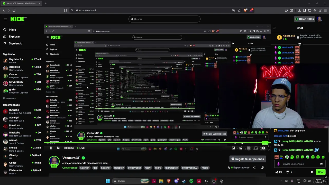
Task: Open MrVargasTv channel in the sidebar
Action: pyautogui.click(x=22, y=83)
